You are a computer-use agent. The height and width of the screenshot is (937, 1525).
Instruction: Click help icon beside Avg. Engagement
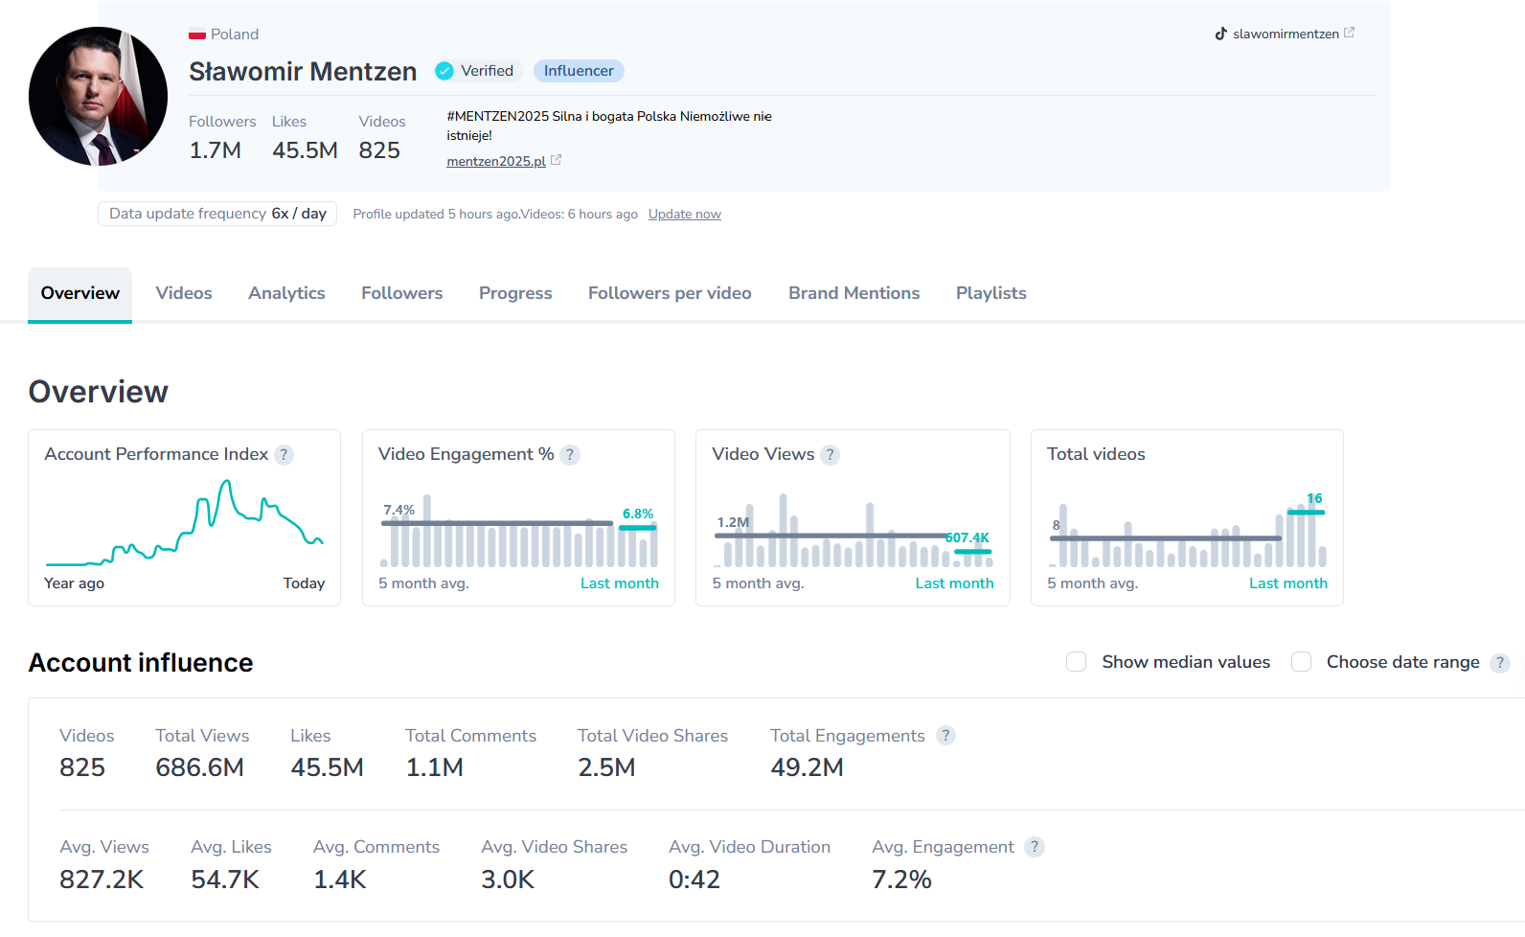tap(1034, 847)
